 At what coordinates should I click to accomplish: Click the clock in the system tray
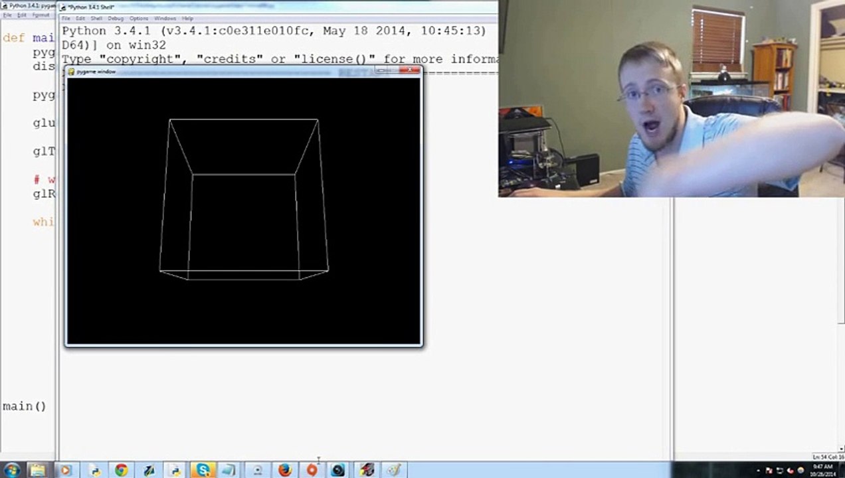pos(822,470)
